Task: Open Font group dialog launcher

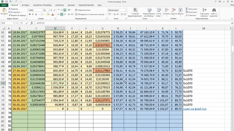Action: tap(55, 19)
